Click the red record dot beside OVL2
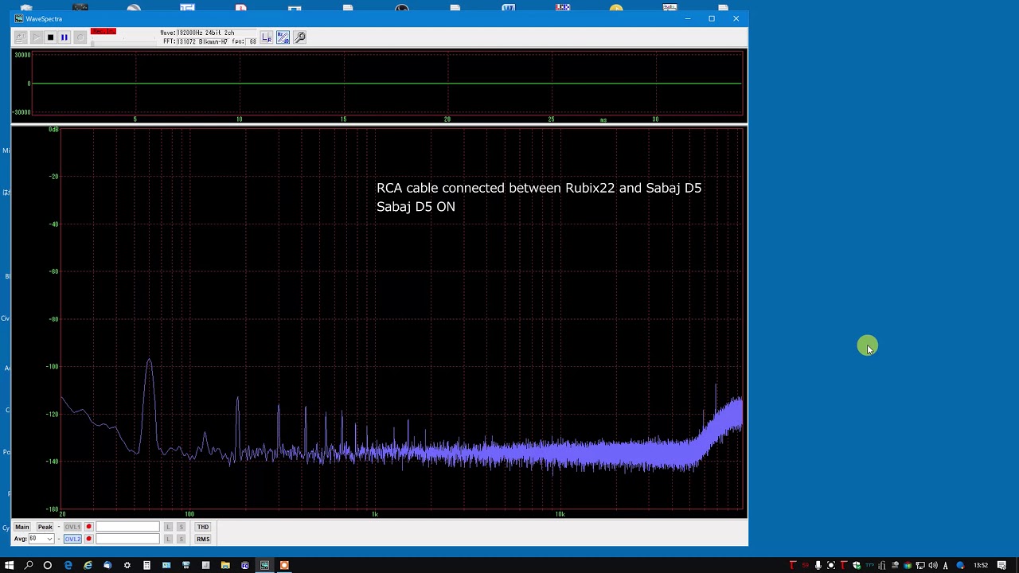This screenshot has width=1019, height=573. 89,539
